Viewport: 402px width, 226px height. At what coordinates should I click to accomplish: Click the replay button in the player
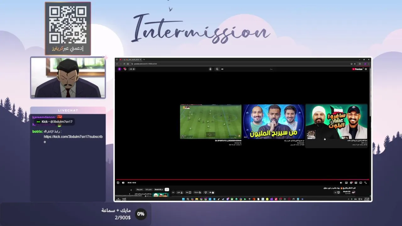coord(118,183)
